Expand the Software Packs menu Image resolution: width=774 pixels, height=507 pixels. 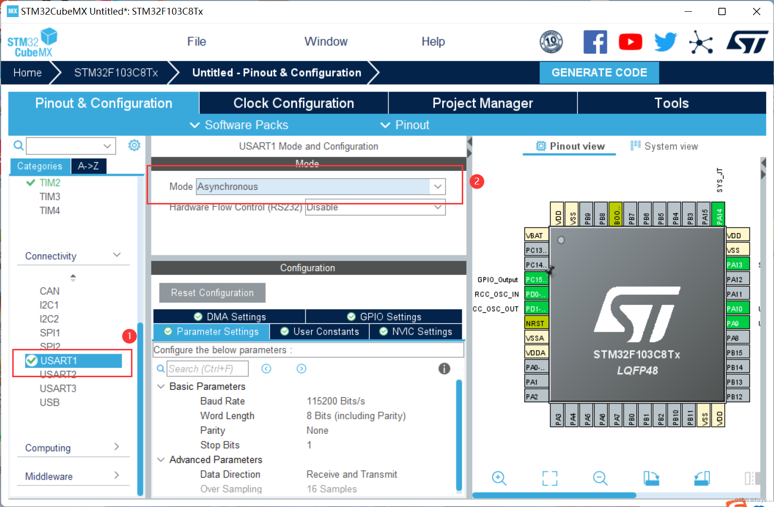(239, 125)
